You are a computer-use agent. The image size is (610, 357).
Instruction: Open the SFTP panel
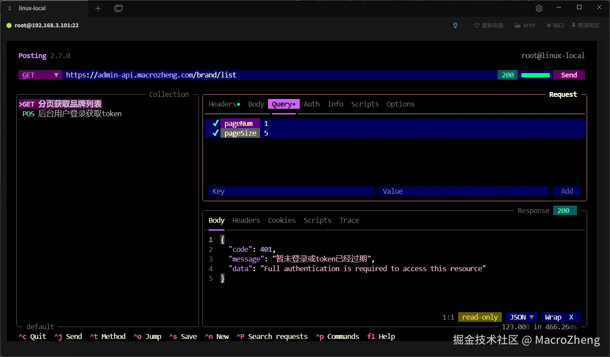pyautogui.click(x=525, y=26)
